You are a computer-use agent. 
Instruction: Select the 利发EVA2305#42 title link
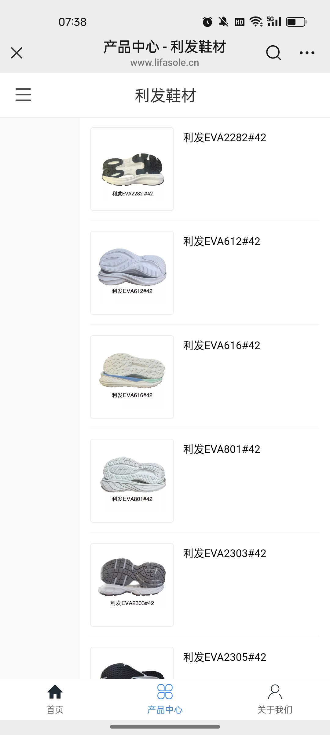[225, 658]
